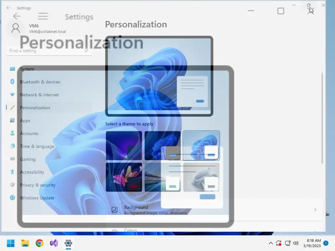This screenshot has height=251, width=335.
Task: Open the Apps settings category
Action: pyautogui.click(x=49, y=121)
